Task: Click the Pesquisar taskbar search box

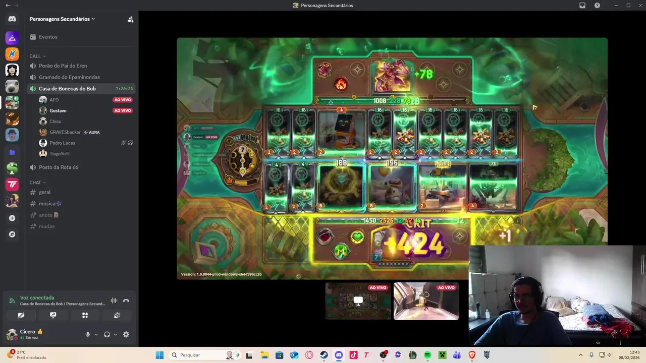Action: [205, 355]
